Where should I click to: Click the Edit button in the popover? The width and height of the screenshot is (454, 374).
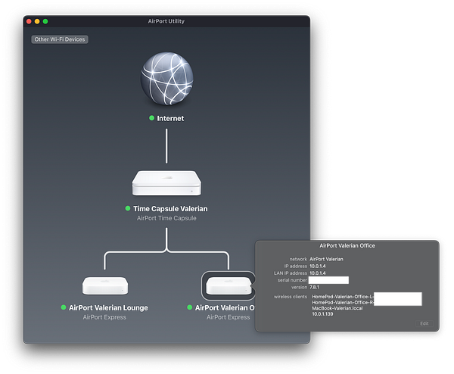coord(424,323)
